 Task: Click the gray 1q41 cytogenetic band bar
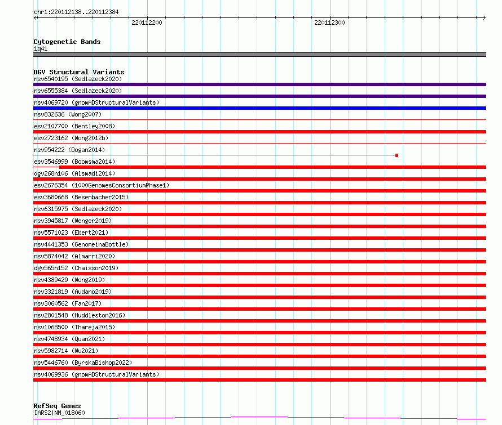point(259,55)
